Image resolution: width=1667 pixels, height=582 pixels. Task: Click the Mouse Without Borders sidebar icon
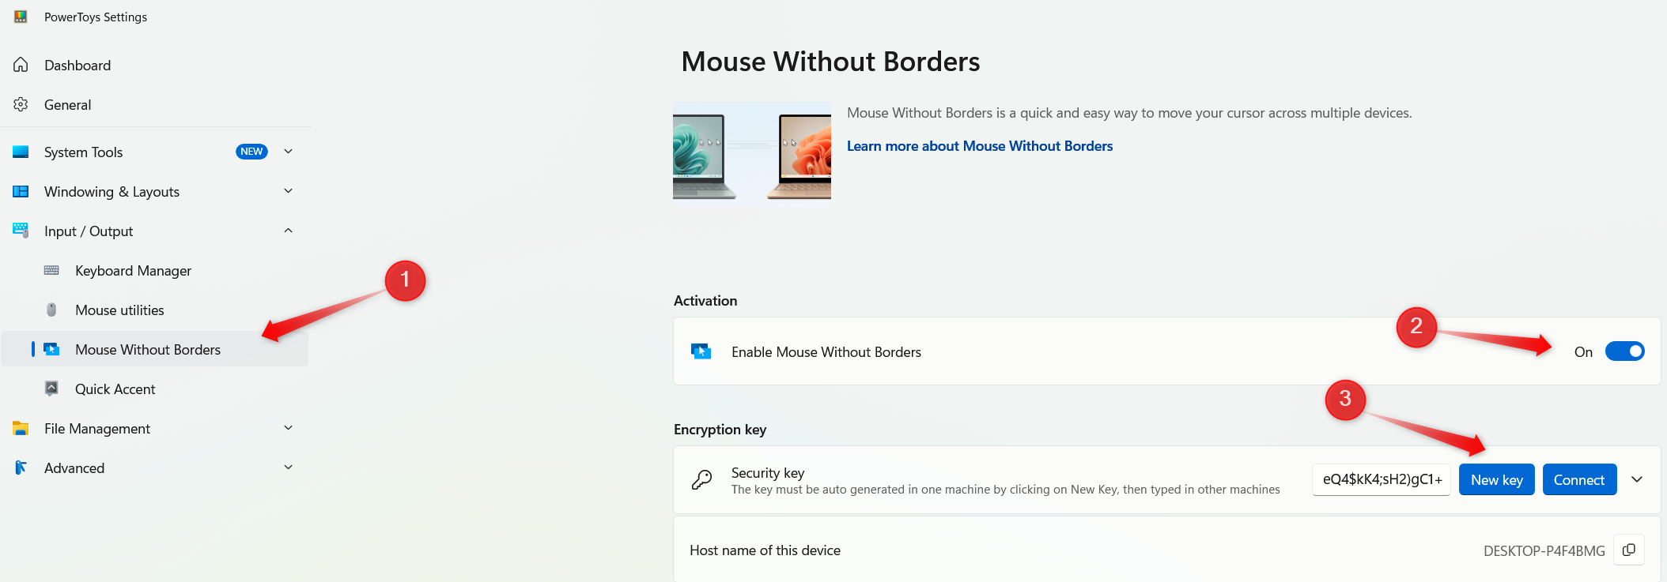[x=51, y=349]
